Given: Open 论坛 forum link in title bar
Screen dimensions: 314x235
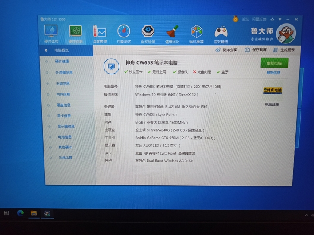Looking at the screenshot, I should (245, 19).
